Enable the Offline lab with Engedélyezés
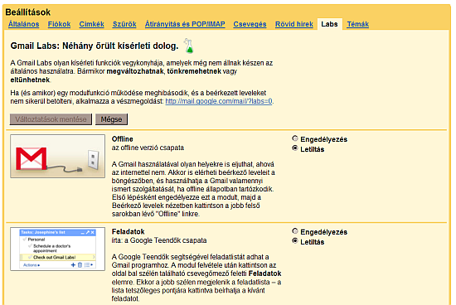The width and height of the screenshot is (456, 305). 295,138
